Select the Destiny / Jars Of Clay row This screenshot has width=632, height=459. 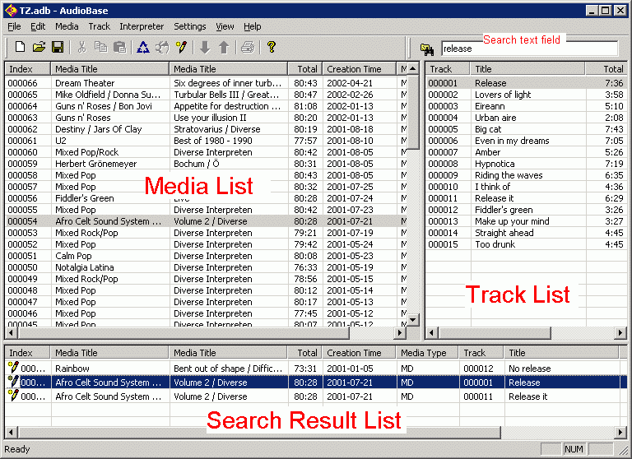click(x=207, y=129)
